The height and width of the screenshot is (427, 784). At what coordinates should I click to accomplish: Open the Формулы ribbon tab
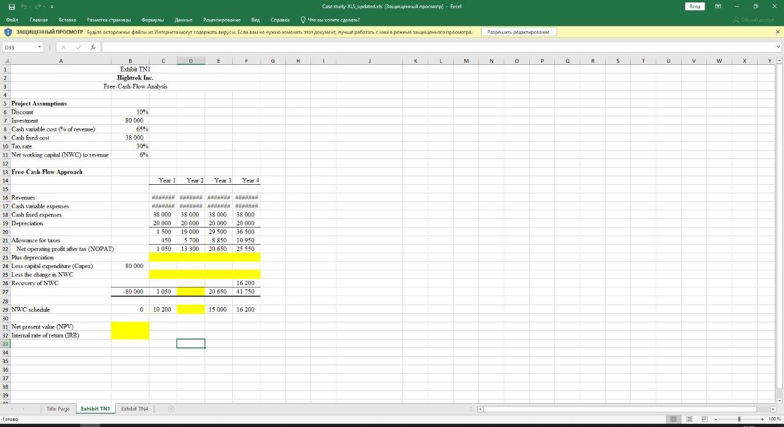(x=153, y=20)
